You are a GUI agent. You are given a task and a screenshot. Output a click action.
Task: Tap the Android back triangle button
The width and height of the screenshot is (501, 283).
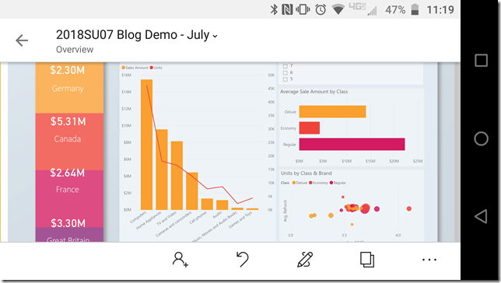click(481, 216)
